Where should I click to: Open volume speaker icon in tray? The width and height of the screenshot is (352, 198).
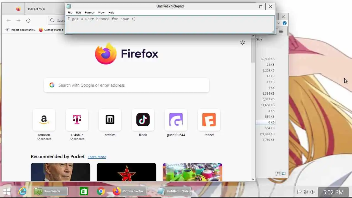313,192
